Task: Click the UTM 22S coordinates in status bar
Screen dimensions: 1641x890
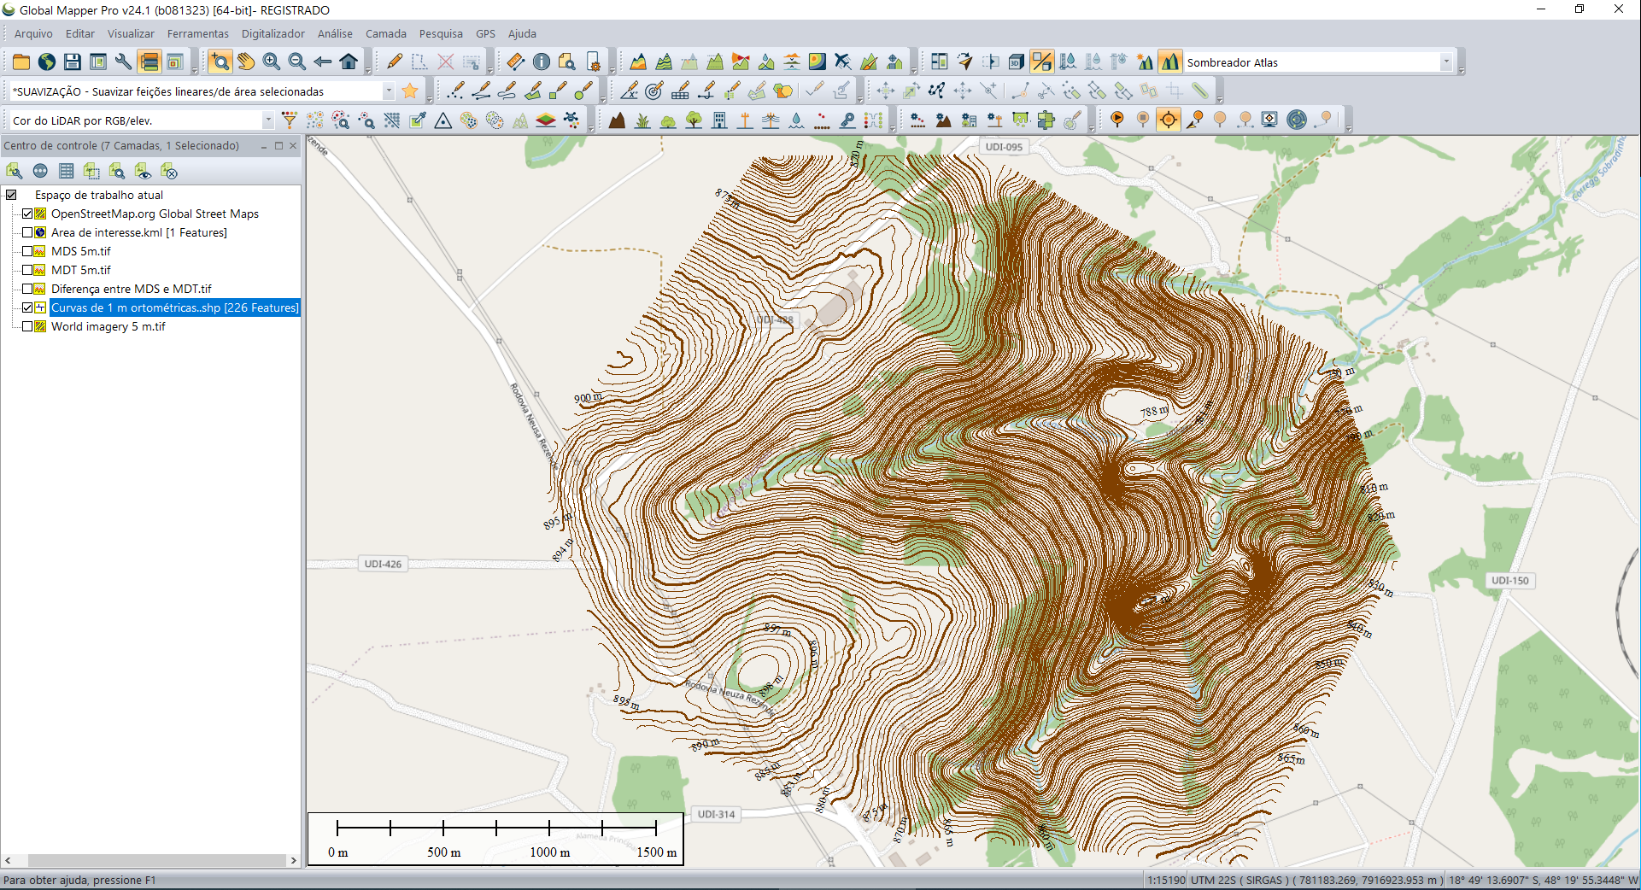Action: point(1316,880)
